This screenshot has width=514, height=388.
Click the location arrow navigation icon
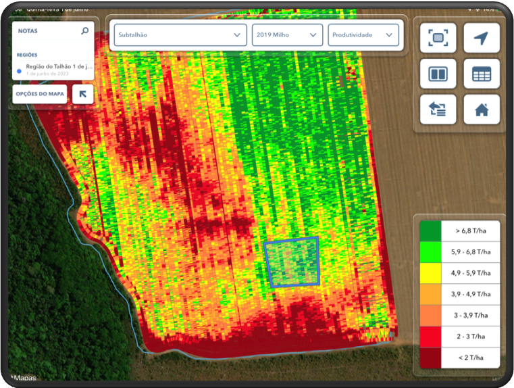pyautogui.click(x=481, y=38)
